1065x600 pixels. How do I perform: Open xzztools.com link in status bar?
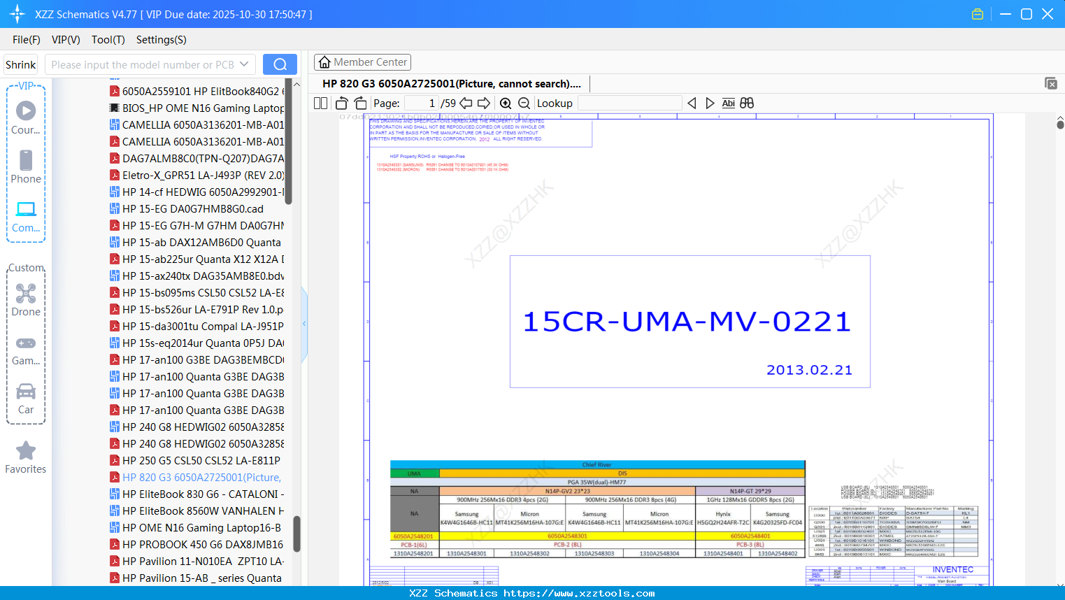pyautogui.click(x=579, y=593)
